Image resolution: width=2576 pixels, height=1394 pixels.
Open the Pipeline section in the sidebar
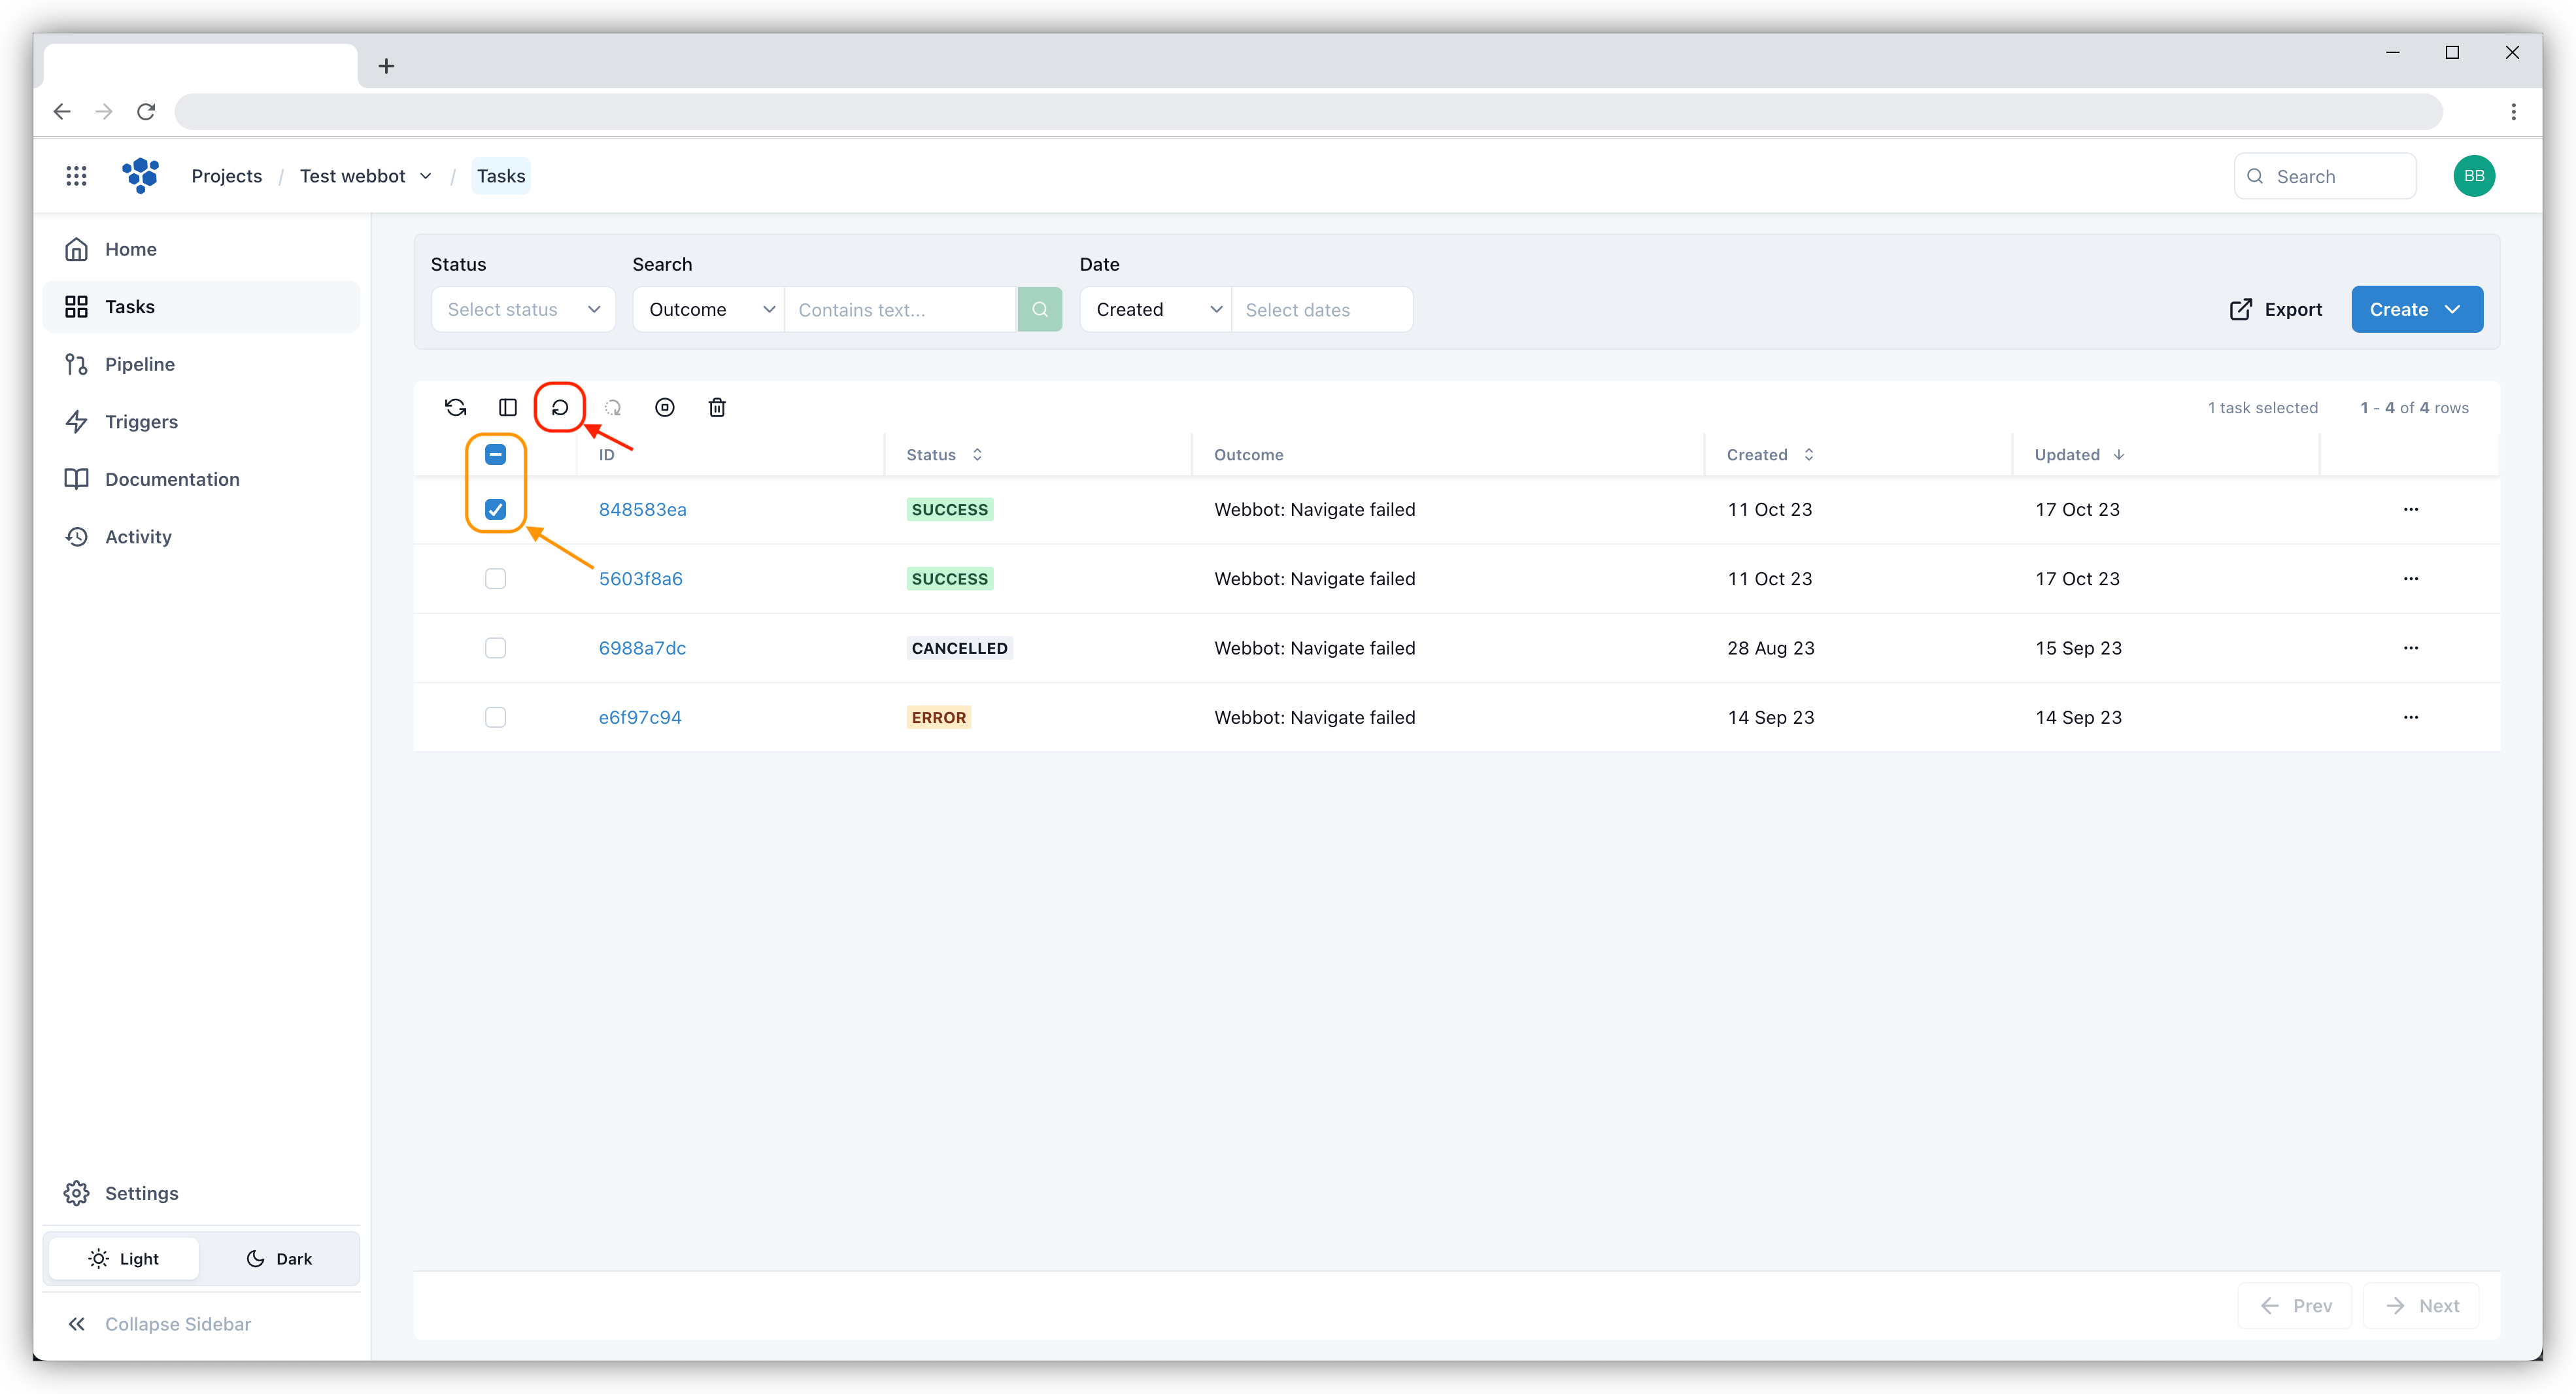click(140, 364)
